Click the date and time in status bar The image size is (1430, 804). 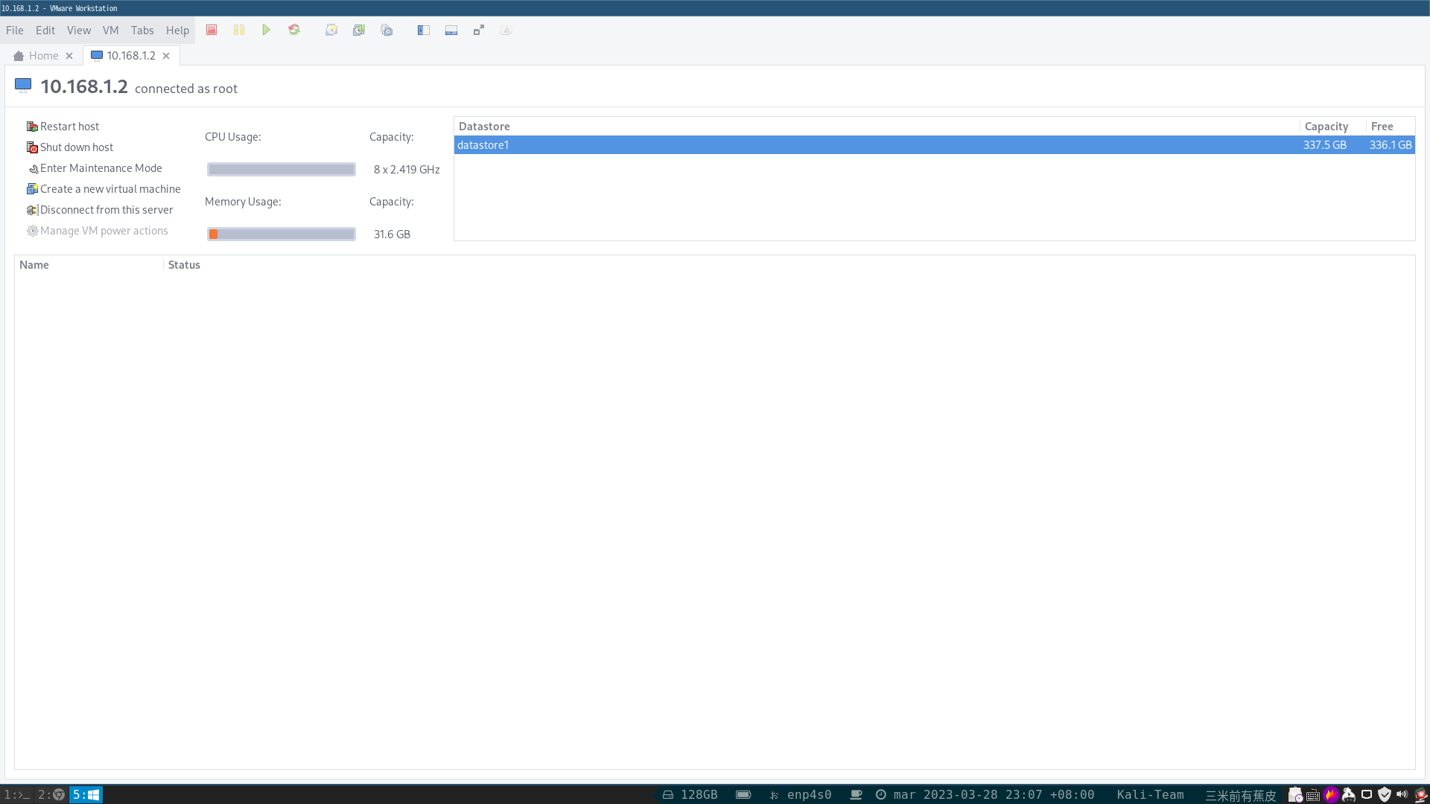tap(985, 795)
